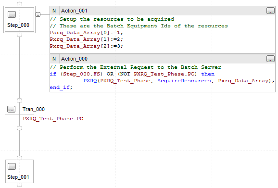Select the Step_000 step box
278x188 pixels.
(20, 20)
